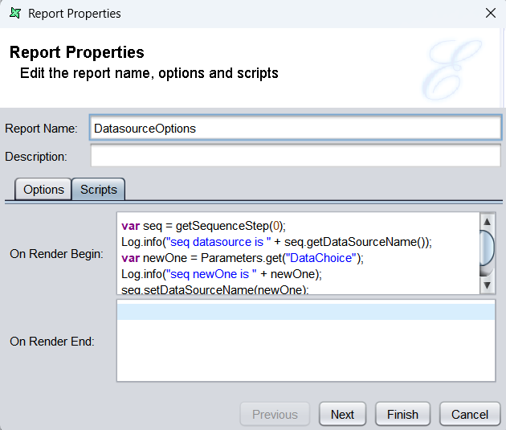
Task: Click the On Render Begin scrollbar thumb
Action: (x=487, y=247)
